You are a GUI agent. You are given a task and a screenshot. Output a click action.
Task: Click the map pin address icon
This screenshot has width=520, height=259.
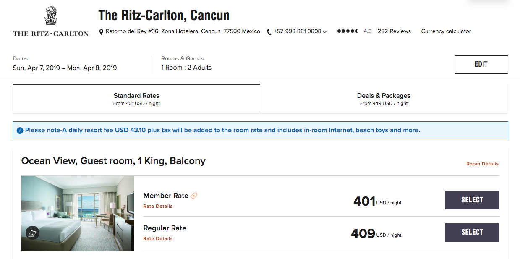(x=101, y=32)
